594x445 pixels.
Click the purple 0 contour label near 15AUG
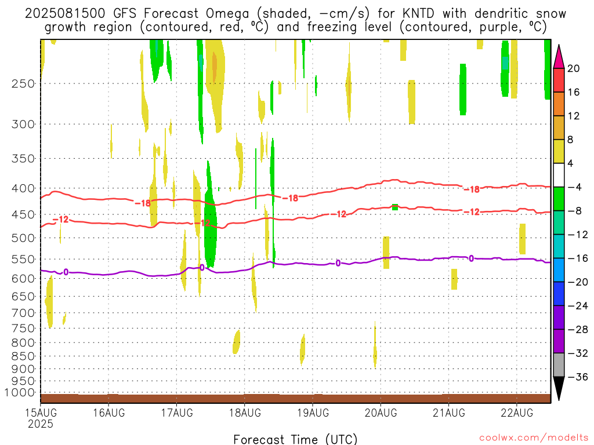coord(66,272)
